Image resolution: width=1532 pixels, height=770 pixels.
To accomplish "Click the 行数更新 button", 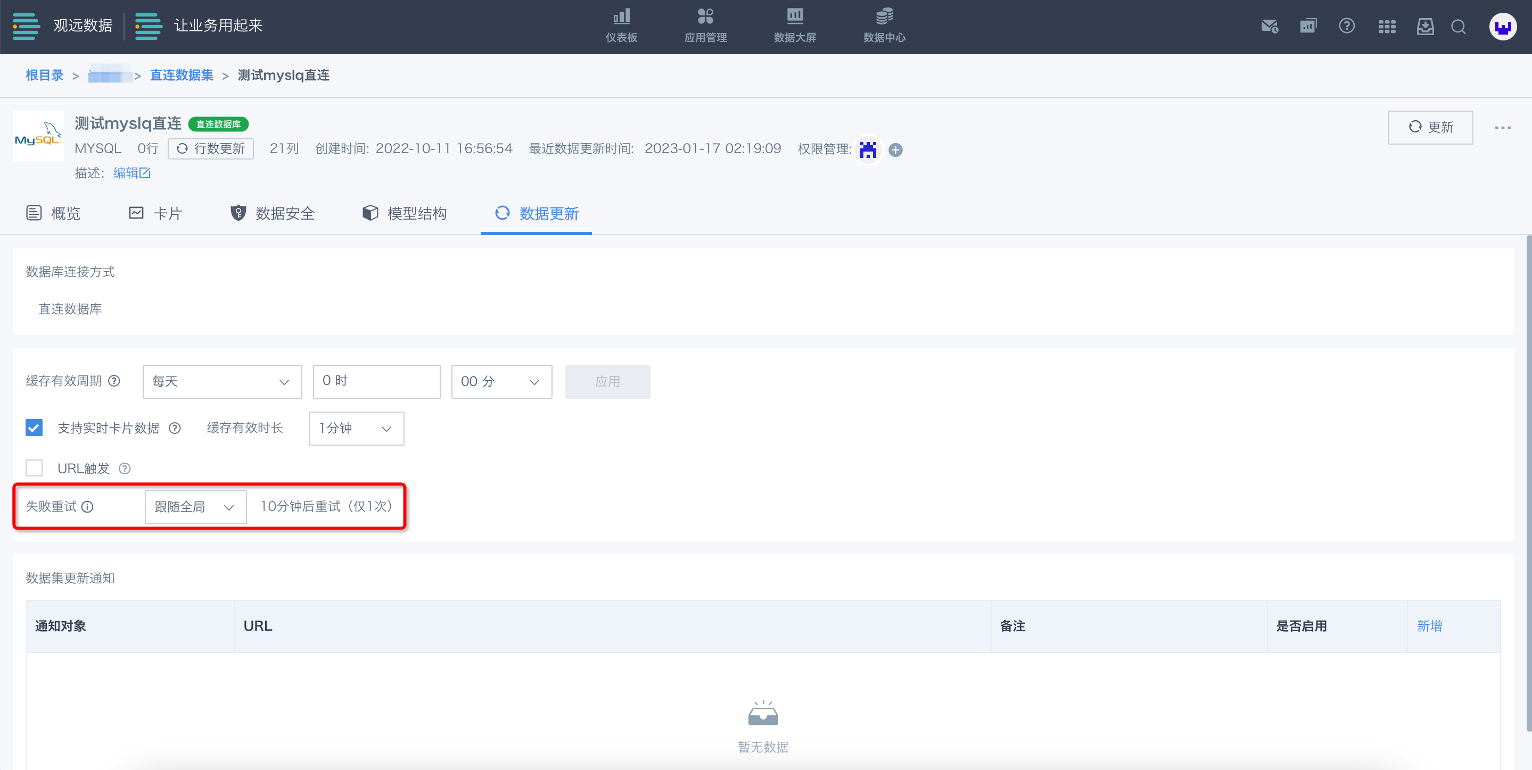I will click(x=211, y=148).
